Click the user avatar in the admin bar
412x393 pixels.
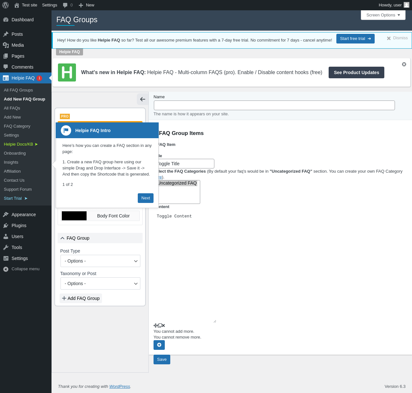(x=407, y=5)
